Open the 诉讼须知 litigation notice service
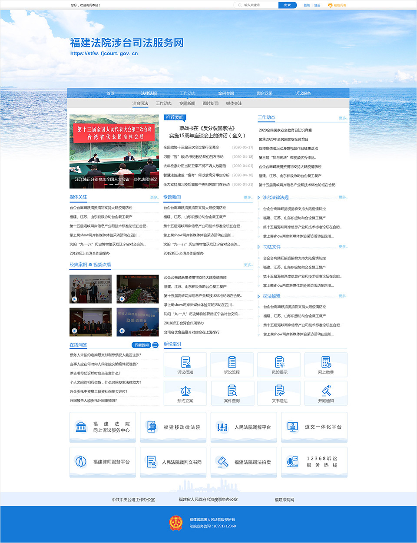Viewport: 417px width, 543px height. (x=185, y=364)
